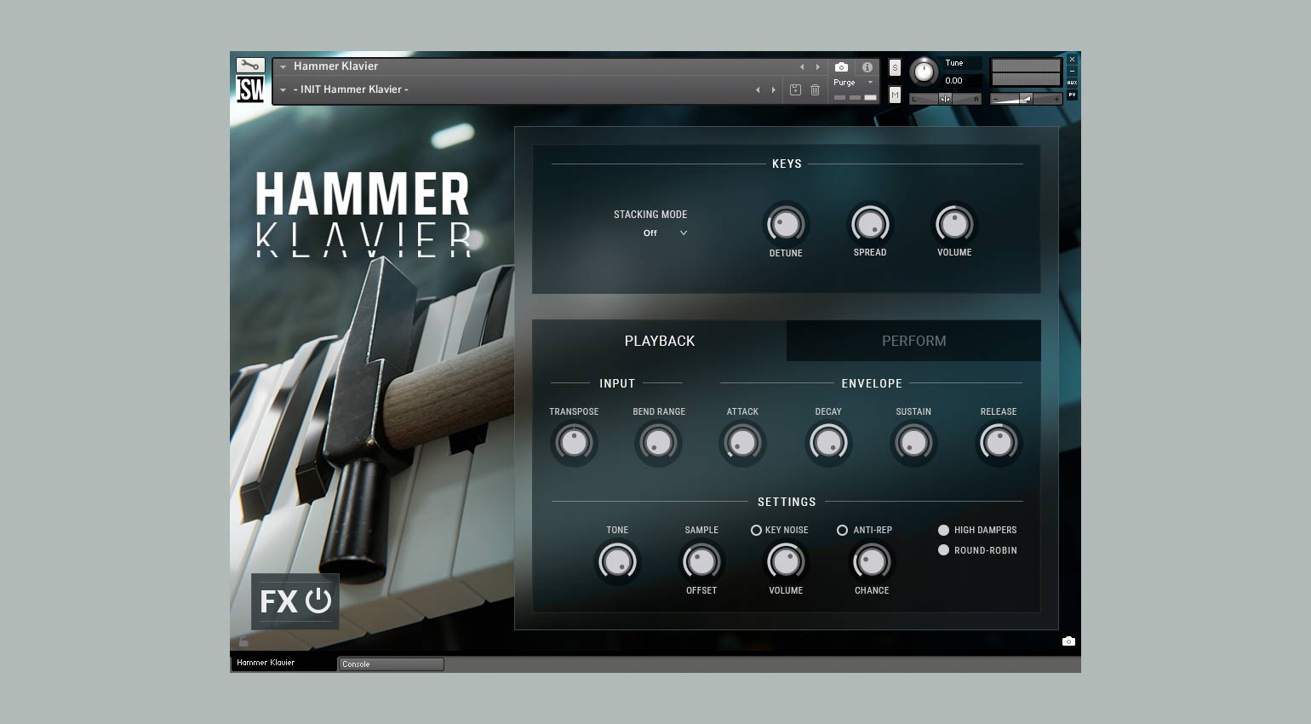The image size is (1311, 724).
Task: Click the Tune value 0.00 field
Action: 962,81
